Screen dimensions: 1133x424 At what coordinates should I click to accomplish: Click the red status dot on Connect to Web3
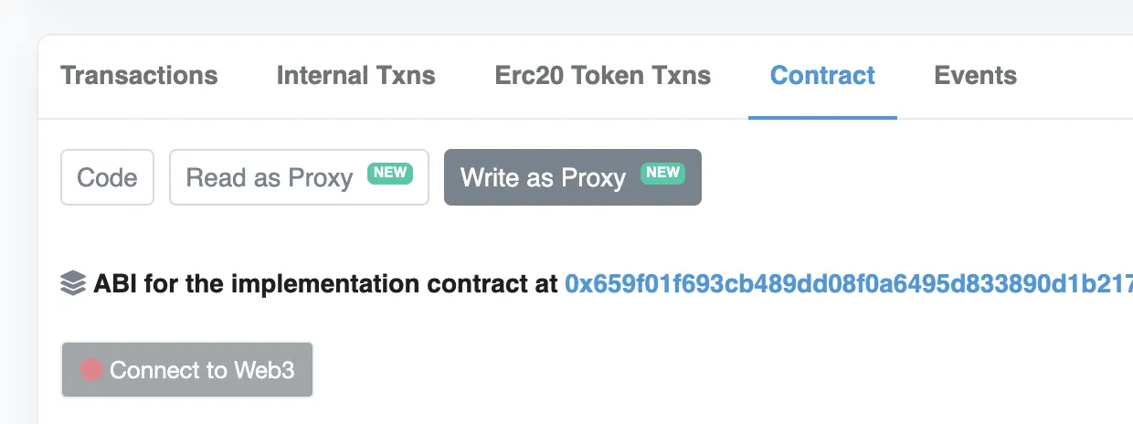pos(91,370)
